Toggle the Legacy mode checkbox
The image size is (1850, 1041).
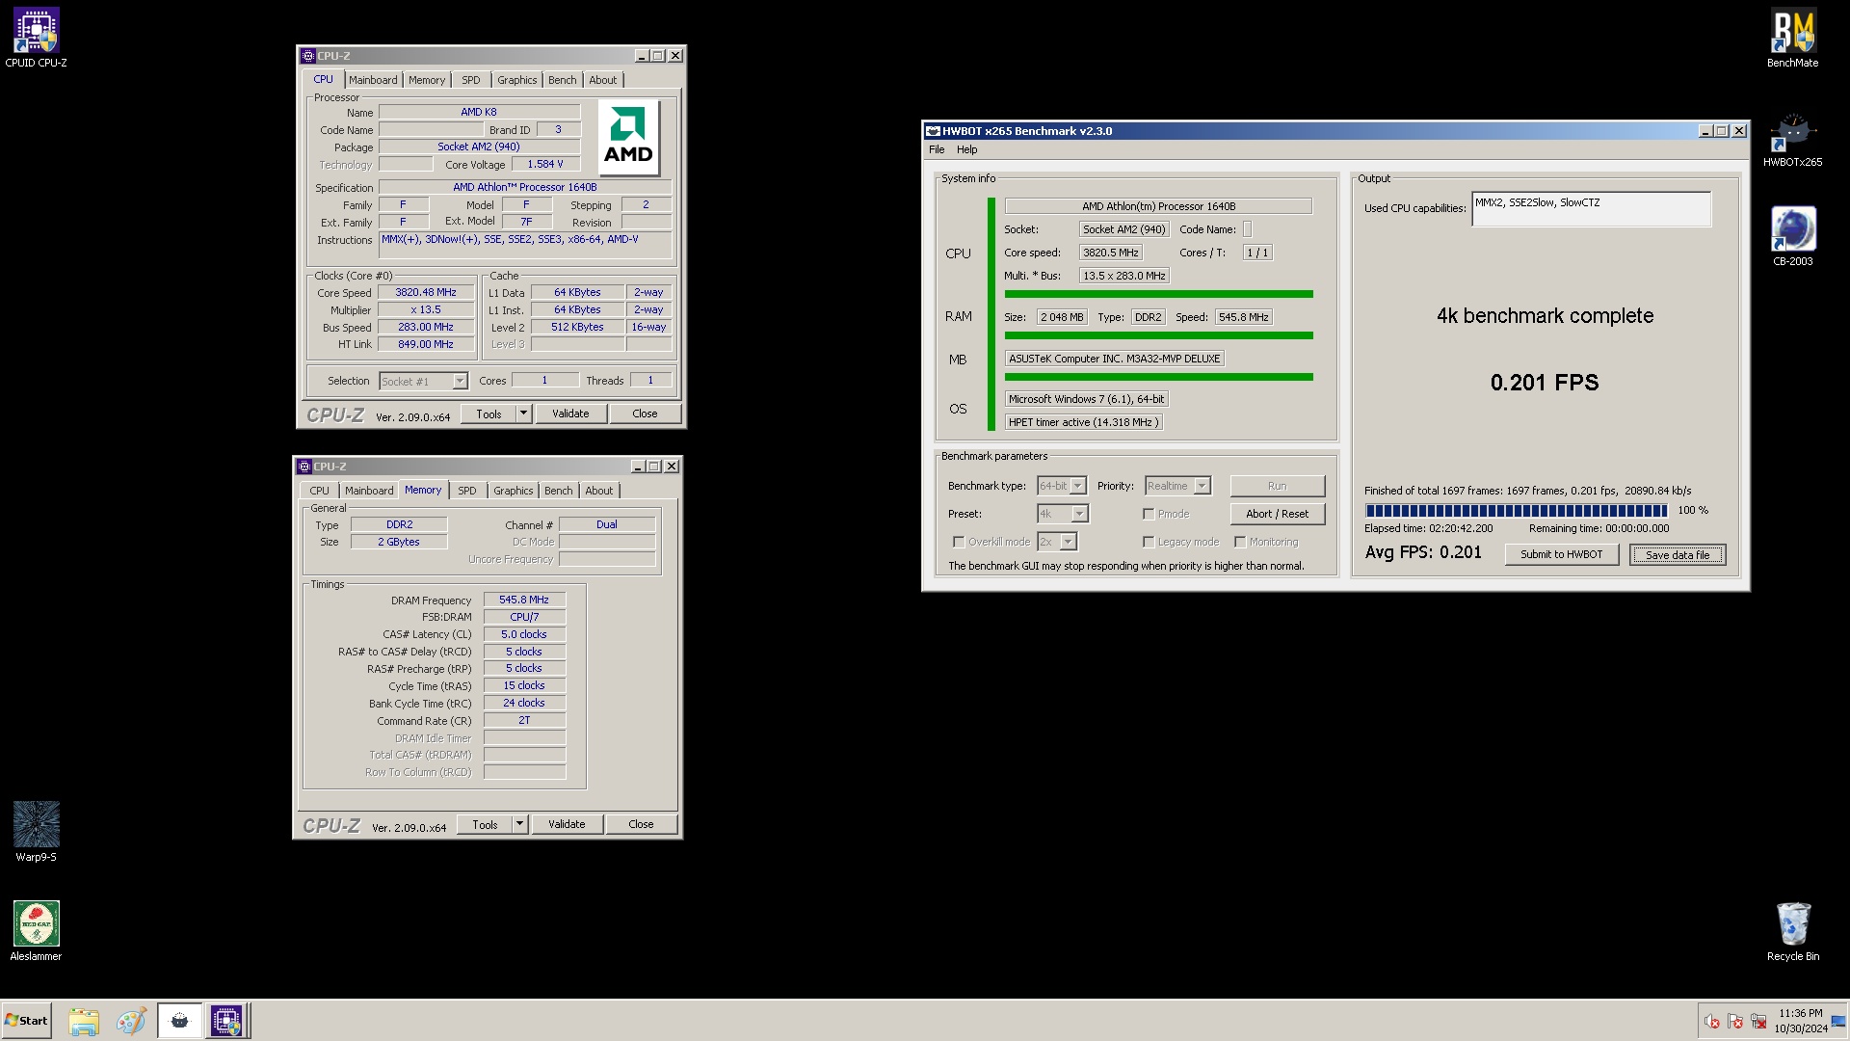pos(1148,542)
